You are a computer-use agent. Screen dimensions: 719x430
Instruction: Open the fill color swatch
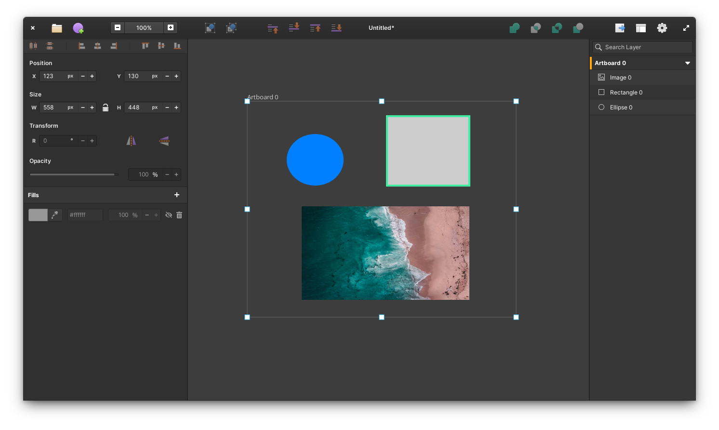click(x=38, y=215)
